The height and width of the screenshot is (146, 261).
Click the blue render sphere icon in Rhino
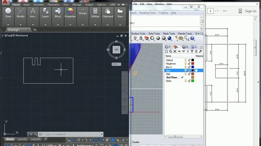pos(170,38)
